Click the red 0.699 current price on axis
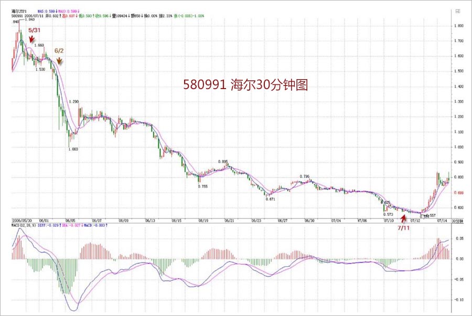This screenshot has width=472, height=316. pos(459,193)
